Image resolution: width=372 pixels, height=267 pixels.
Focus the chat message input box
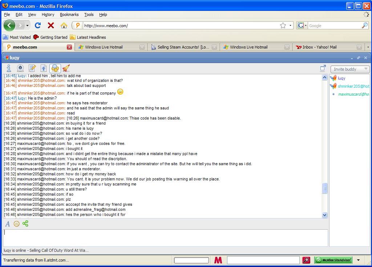165,238
